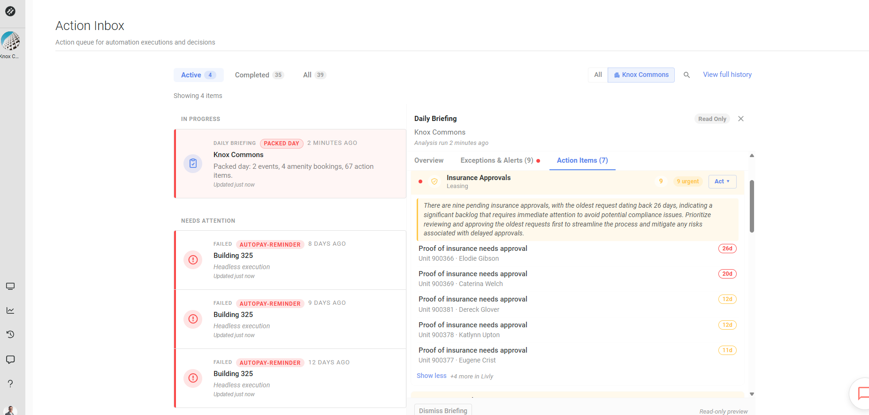Open the failed autopay item from 12 days ago
The image size is (869, 415).
290,378
